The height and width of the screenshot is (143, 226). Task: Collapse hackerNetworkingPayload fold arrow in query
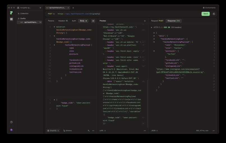point(54,45)
